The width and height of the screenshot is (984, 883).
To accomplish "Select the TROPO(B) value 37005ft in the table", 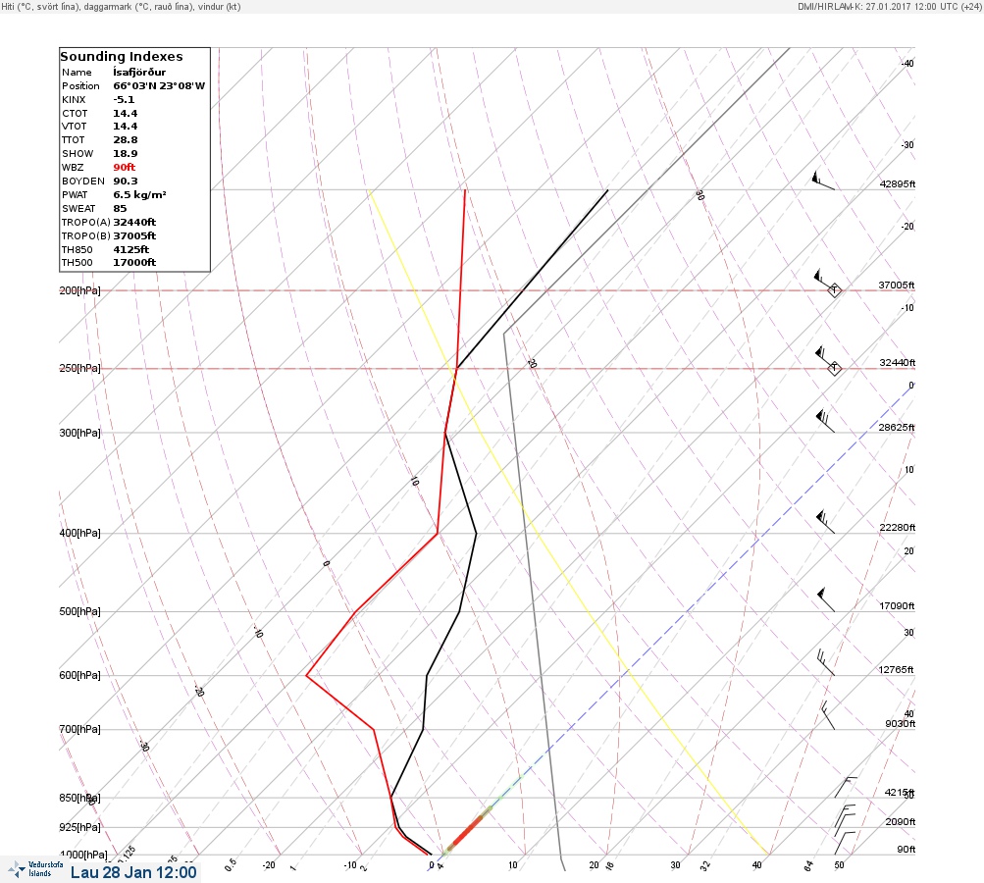I will 134,236.
